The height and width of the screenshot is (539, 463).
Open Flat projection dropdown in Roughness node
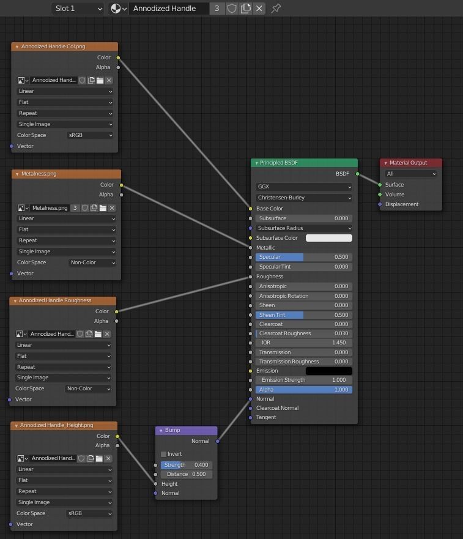(x=63, y=356)
